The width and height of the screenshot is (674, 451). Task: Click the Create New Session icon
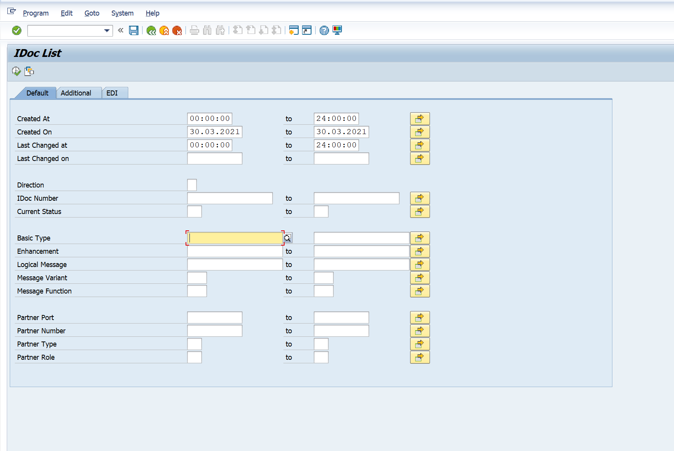[x=294, y=30]
